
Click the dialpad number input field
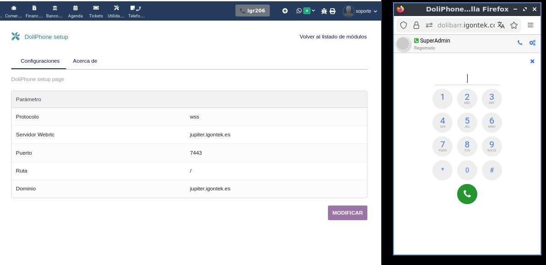[467, 79]
